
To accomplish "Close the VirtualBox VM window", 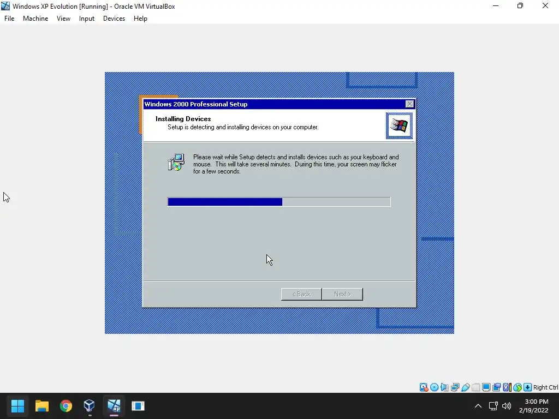I will pos(545,5).
